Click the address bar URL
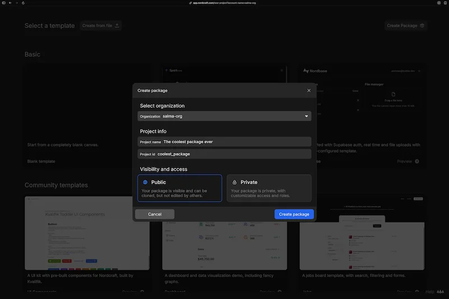Screen dimensions: 449x299 (x=224, y=3)
